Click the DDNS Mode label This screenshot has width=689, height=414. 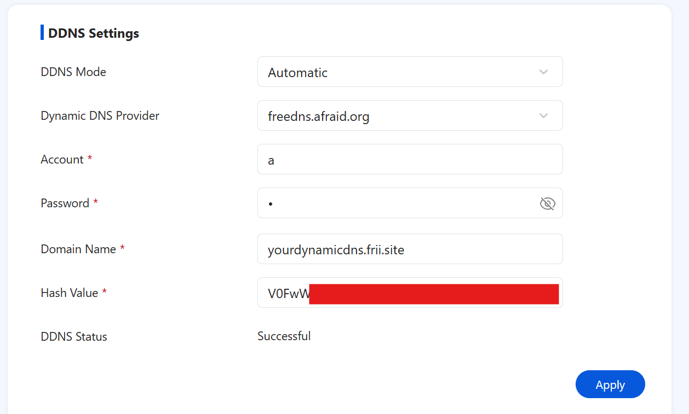click(x=73, y=72)
